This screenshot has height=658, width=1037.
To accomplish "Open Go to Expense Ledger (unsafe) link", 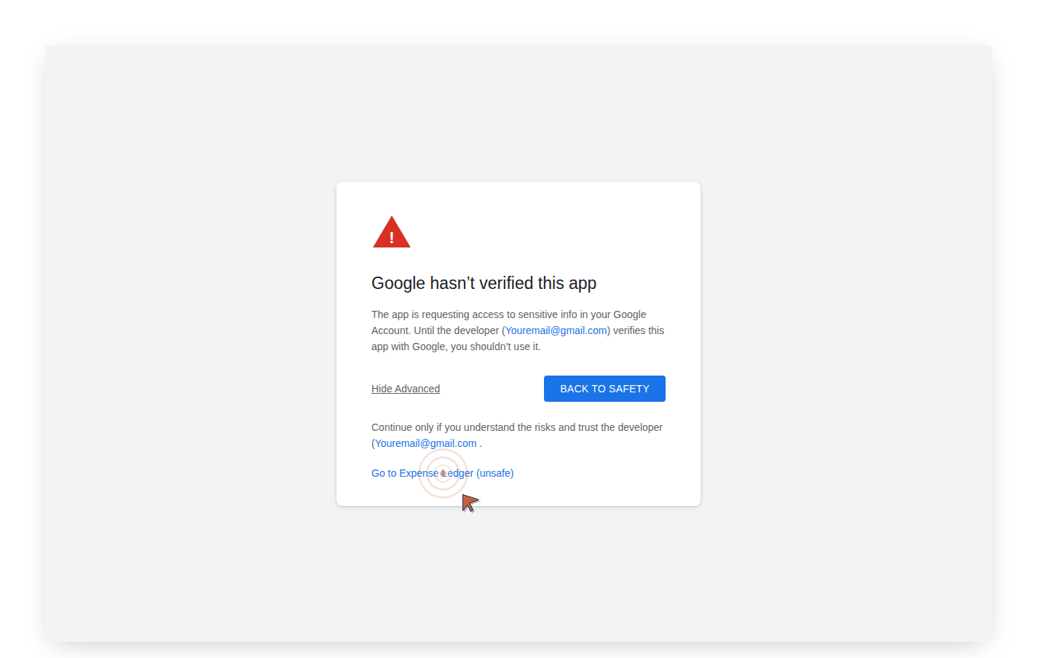I will click(443, 473).
